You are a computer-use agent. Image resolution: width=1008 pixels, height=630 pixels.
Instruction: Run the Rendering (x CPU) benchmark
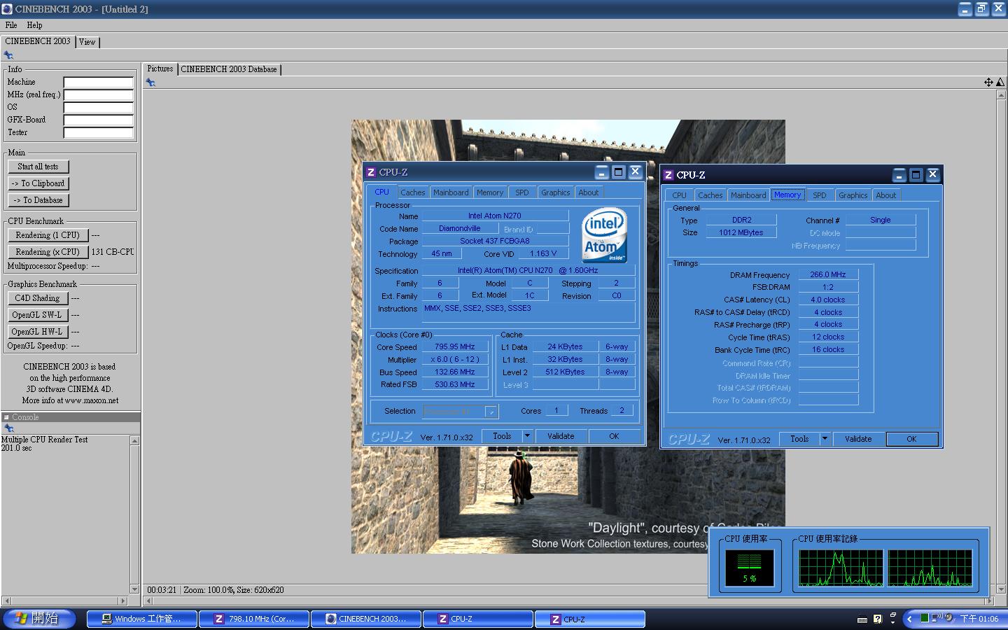(48, 252)
